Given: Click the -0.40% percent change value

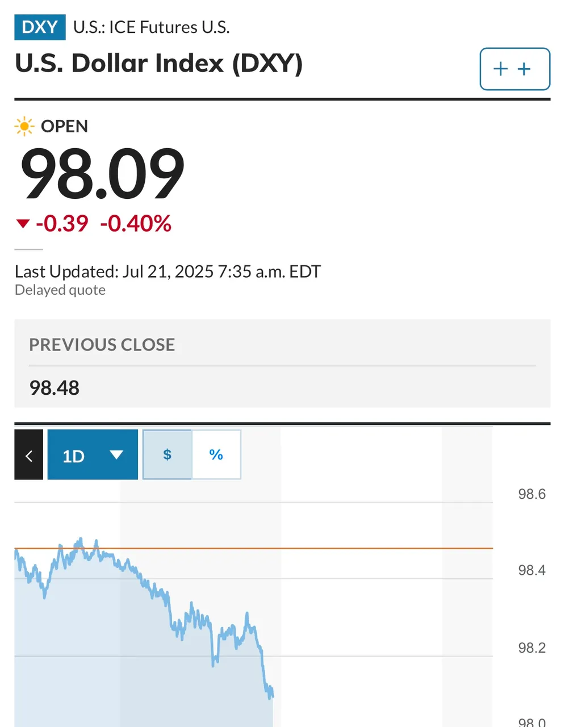Looking at the screenshot, I should tap(136, 224).
